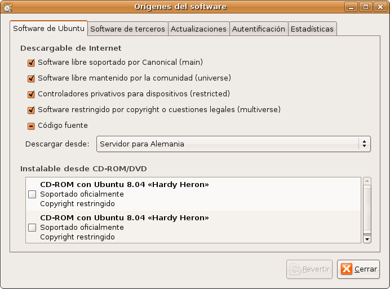Click the red X icon on Cerrar

pos(347,269)
